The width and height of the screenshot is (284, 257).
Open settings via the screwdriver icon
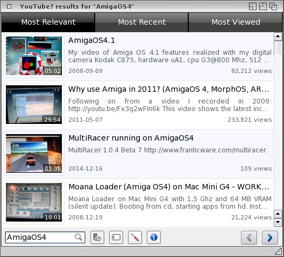point(135,237)
